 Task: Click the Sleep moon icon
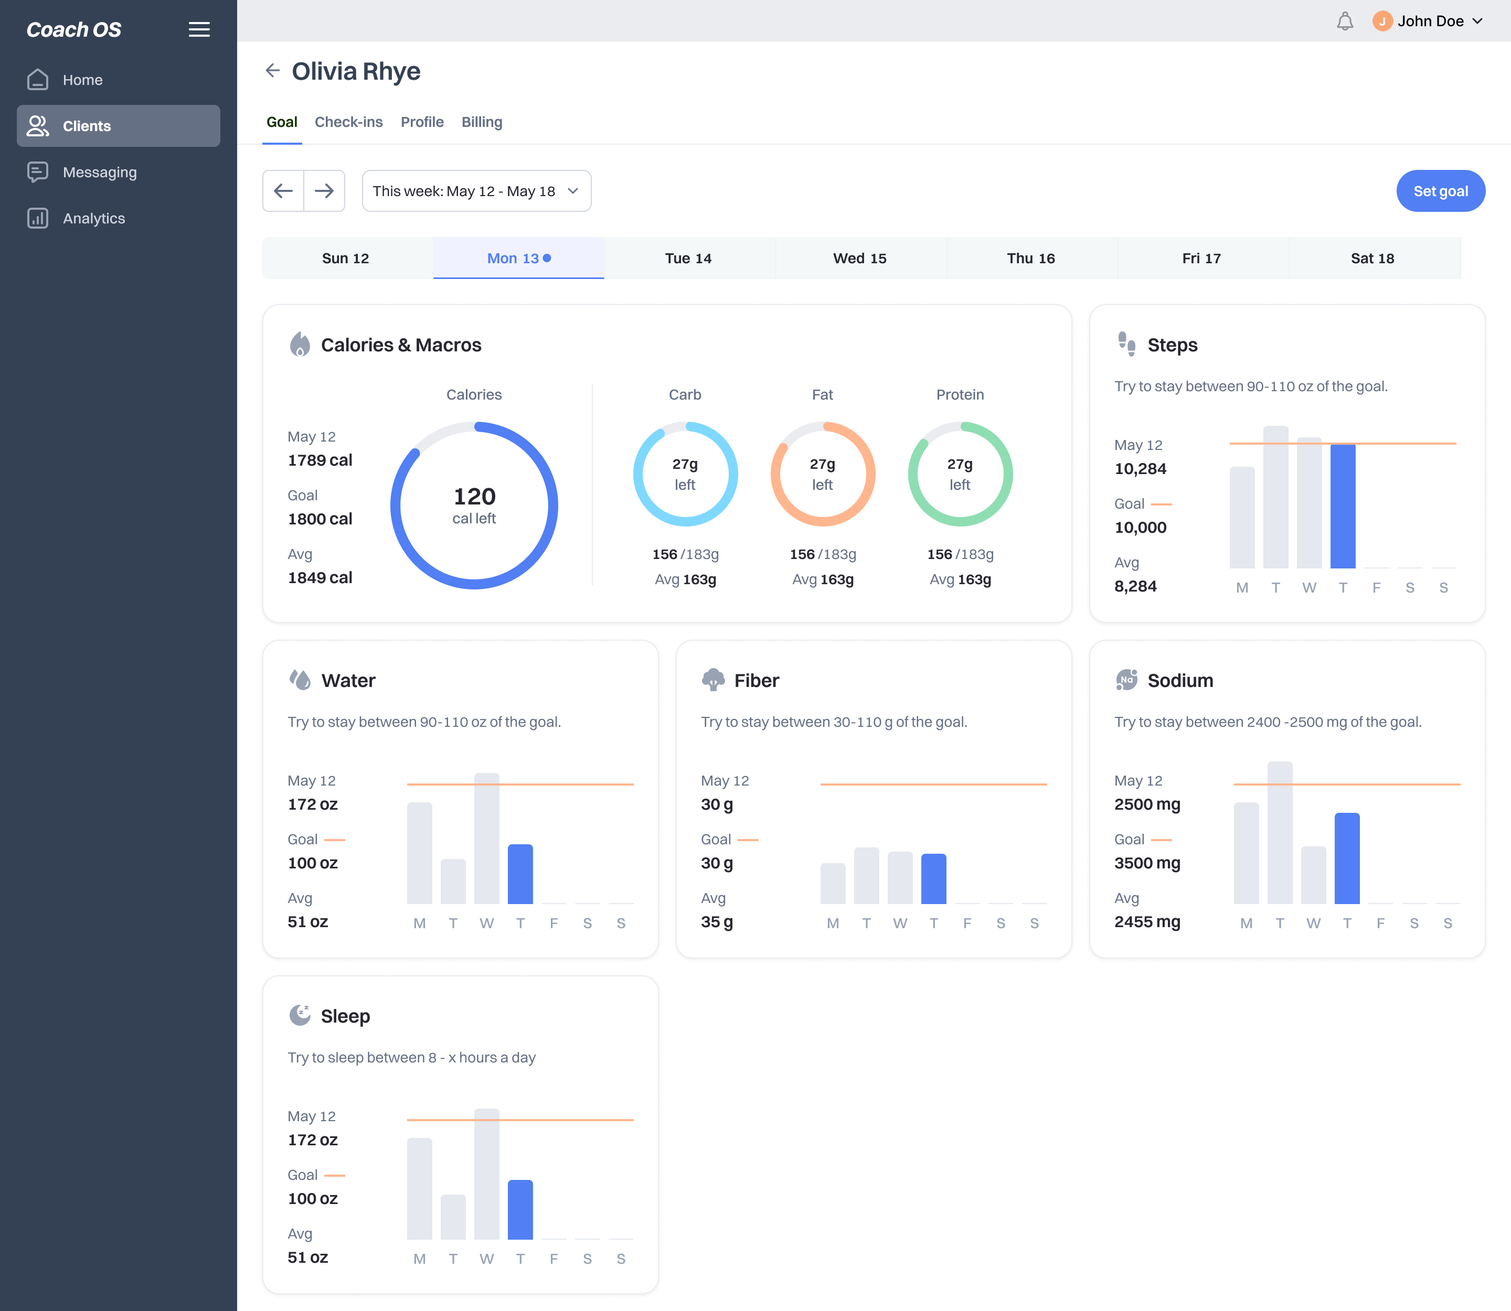click(300, 1015)
